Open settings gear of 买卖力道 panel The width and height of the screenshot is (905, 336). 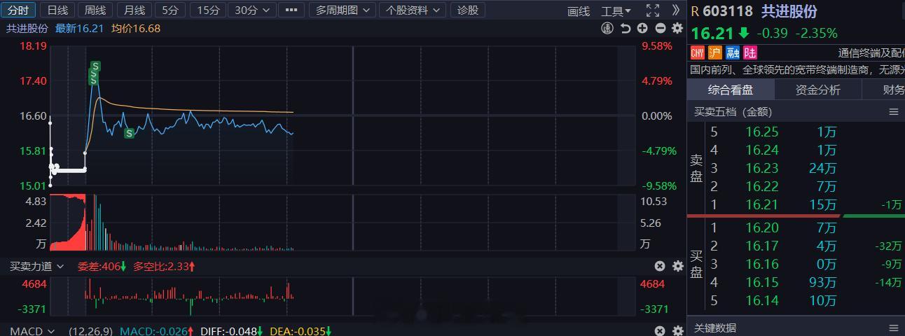pyautogui.click(x=677, y=266)
